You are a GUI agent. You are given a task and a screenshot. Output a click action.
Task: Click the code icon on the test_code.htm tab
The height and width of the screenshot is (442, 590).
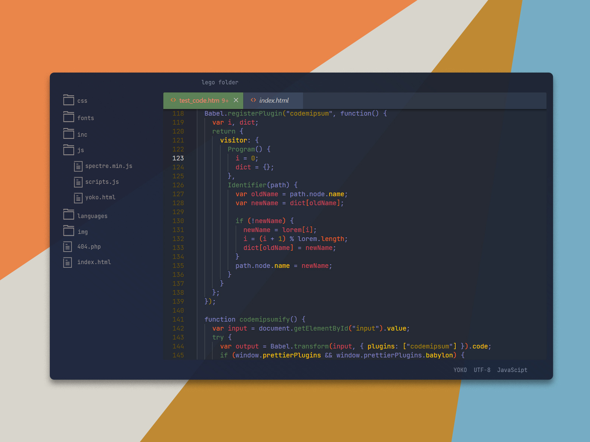pos(173,100)
